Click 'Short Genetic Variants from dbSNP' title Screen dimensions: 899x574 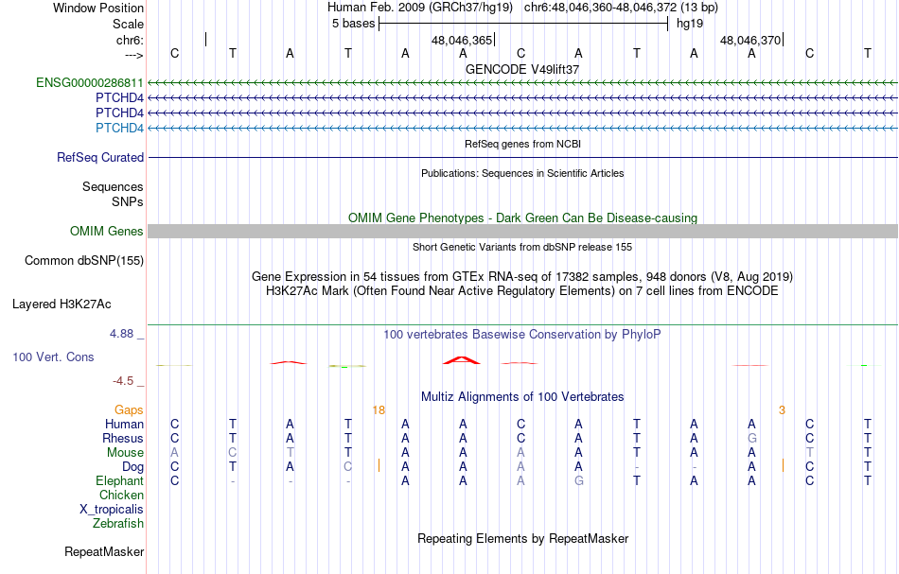(x=522, y=247)
